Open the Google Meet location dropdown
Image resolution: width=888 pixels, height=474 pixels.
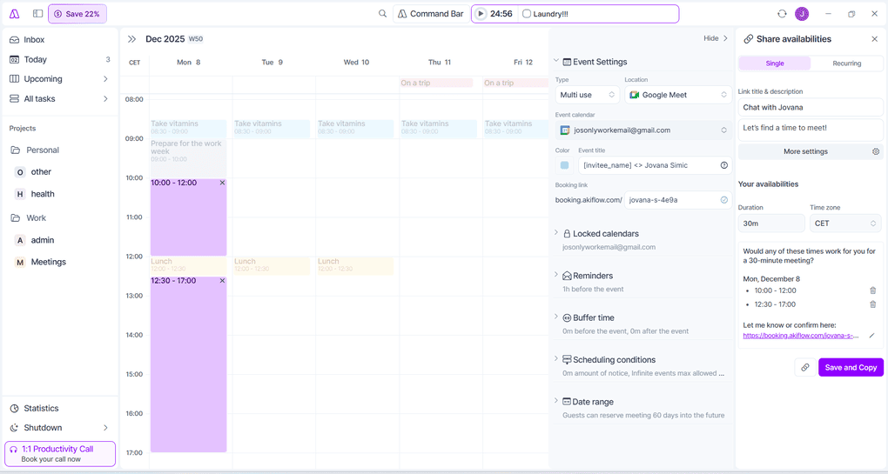point(678,95)
